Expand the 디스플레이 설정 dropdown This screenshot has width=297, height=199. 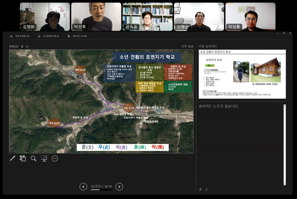coord(49,36)
